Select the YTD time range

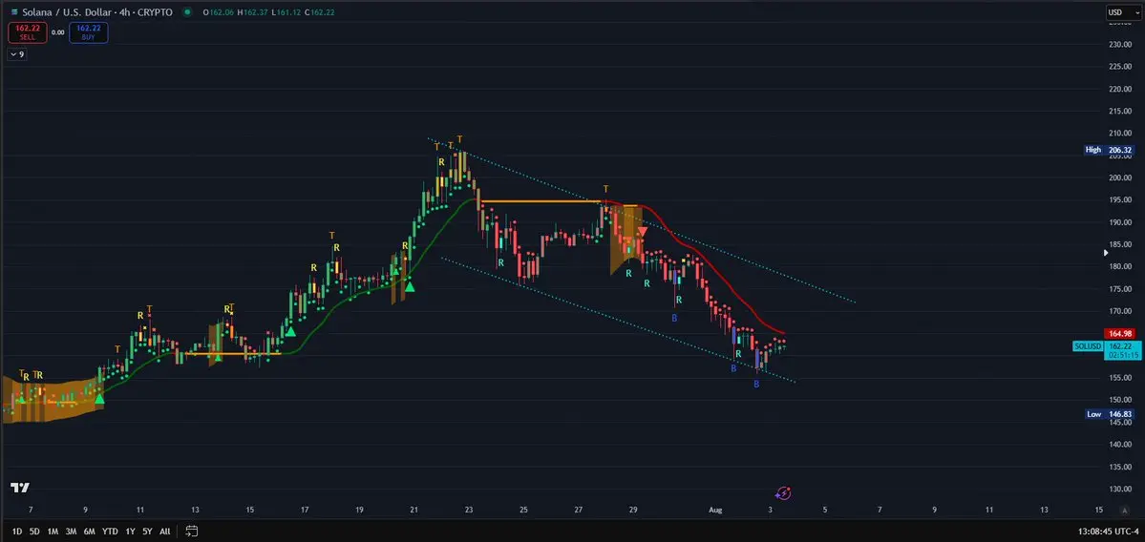110,532
